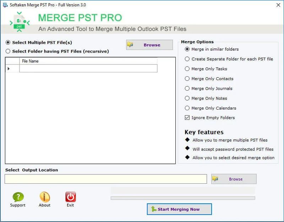Close the Softaken Merge PST Pro window

278,5
